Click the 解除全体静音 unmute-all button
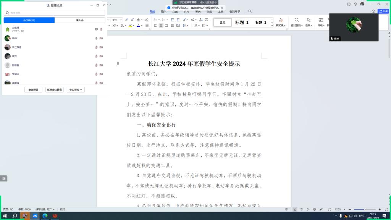Image resolution: width=391 pixels, height=220 pixels. coord(54,90)
